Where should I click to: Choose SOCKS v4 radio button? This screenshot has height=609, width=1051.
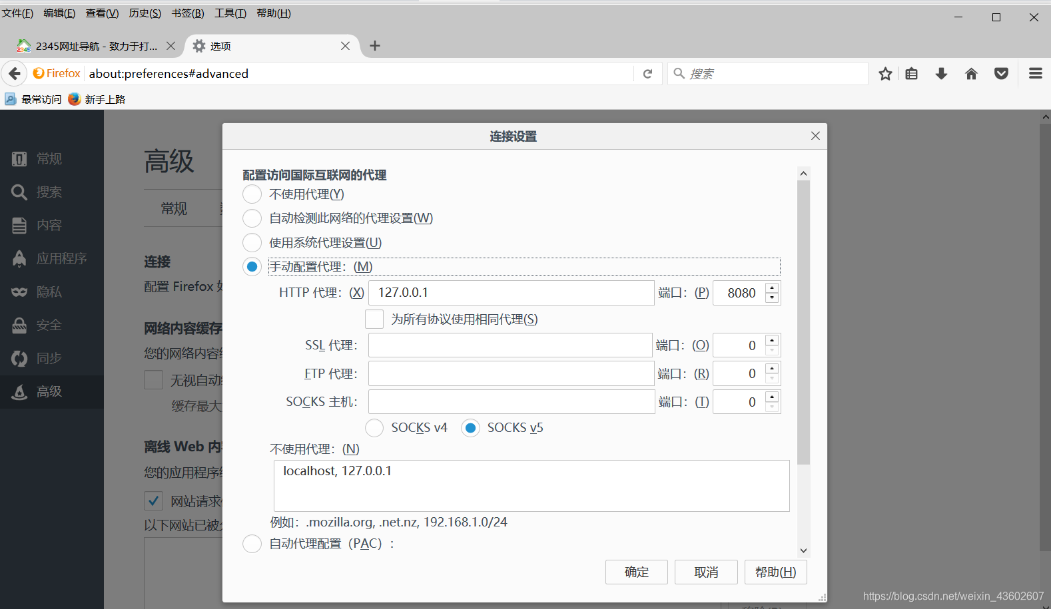click(x=374, y=428)
